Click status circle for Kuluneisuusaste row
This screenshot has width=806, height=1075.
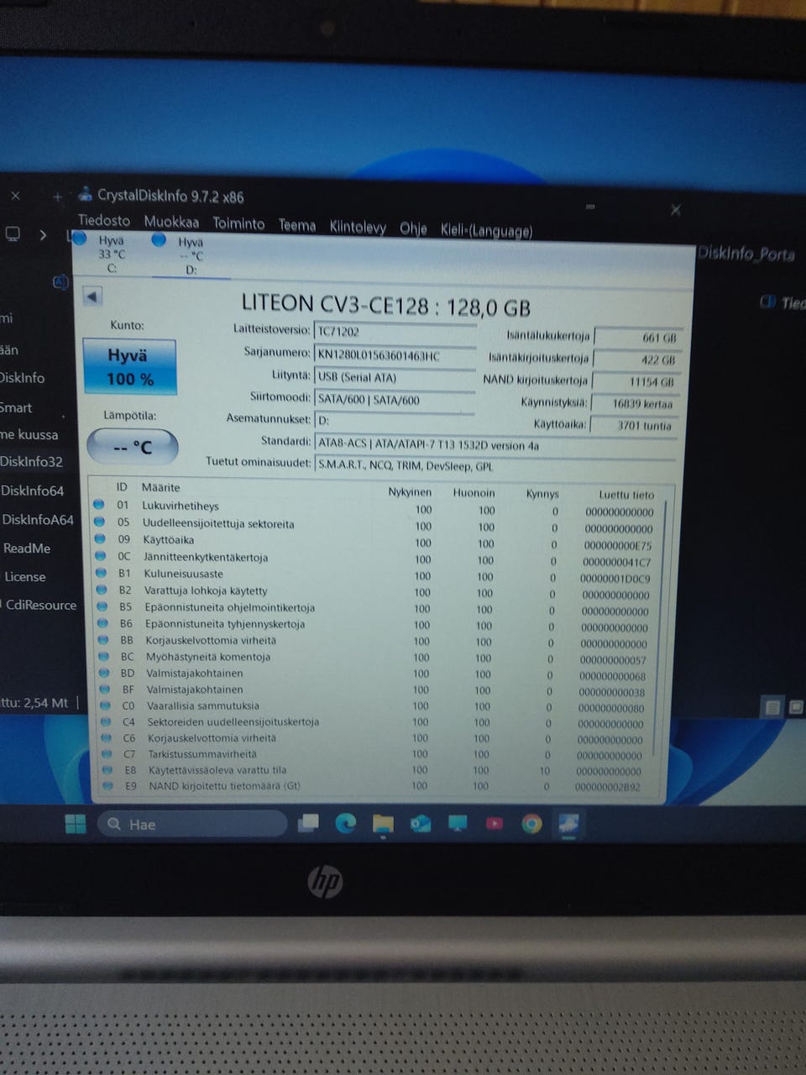tap(101, 573)
